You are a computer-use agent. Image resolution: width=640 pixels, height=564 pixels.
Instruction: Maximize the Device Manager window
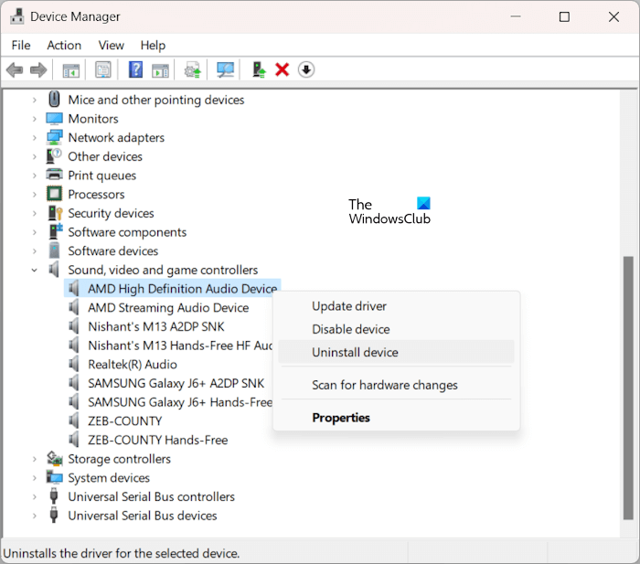pyautogui.click(x=564, y=16)
